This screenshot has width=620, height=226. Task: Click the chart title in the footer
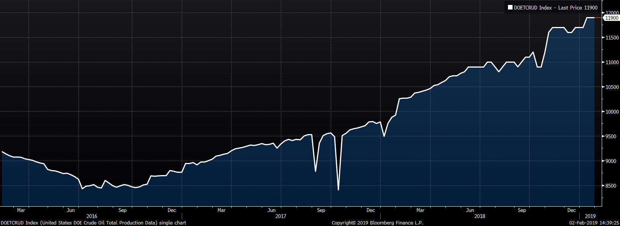pyautogui.click(x=93, y=223)
